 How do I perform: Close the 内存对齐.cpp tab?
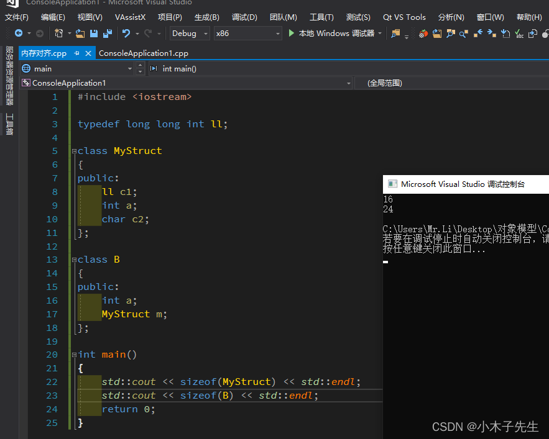(88, 53)
